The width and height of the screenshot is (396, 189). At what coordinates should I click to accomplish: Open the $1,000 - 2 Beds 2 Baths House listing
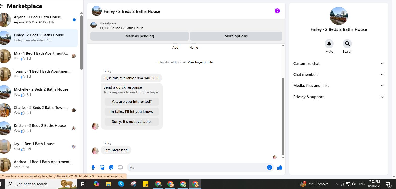(121, 28)
